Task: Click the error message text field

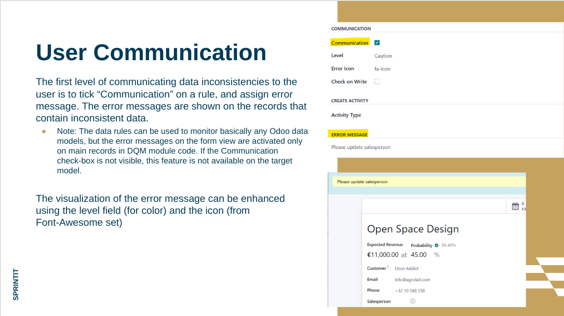Action: click(x=361, y=147)
